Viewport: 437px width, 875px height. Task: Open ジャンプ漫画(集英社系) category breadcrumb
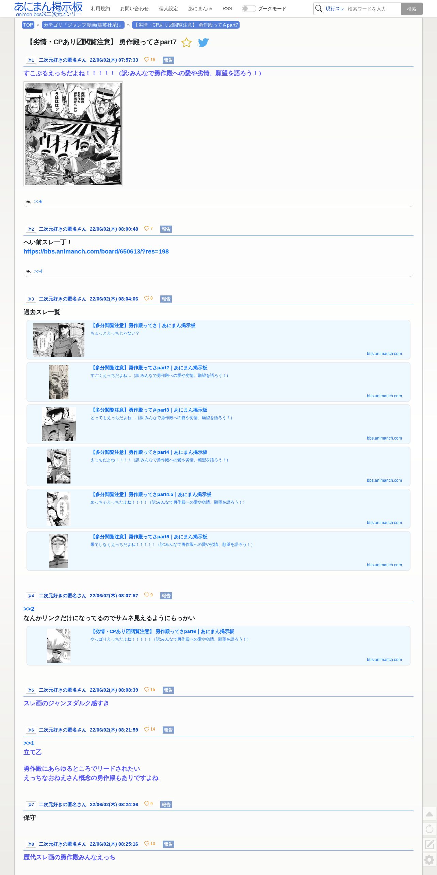(x=83, y=25)
